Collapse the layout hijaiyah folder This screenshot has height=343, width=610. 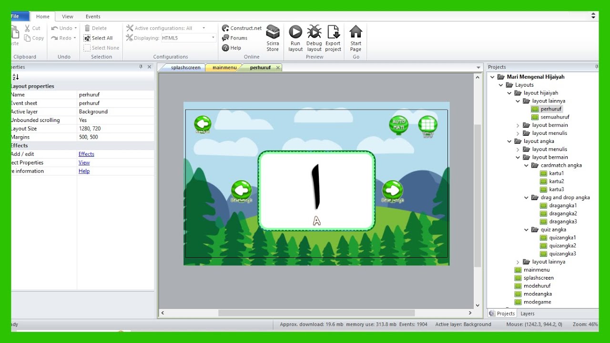point(509,93)
